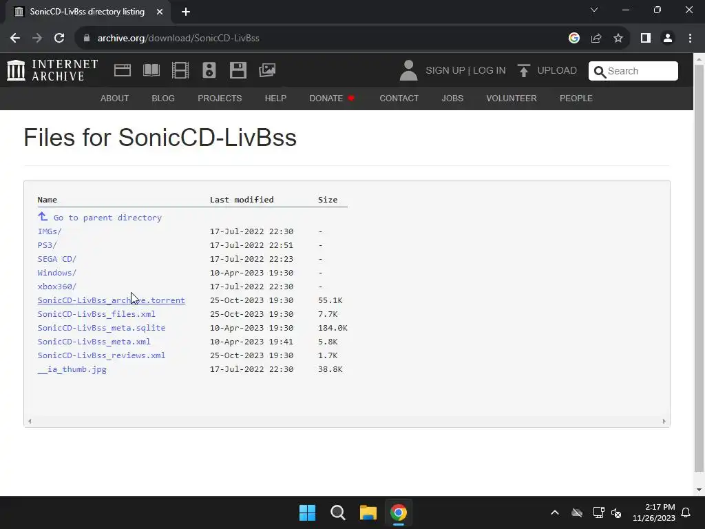Click the Google icon in the address bar
Image resolution: width=705 pixels, height=529 pixels.
coord(574,39)
